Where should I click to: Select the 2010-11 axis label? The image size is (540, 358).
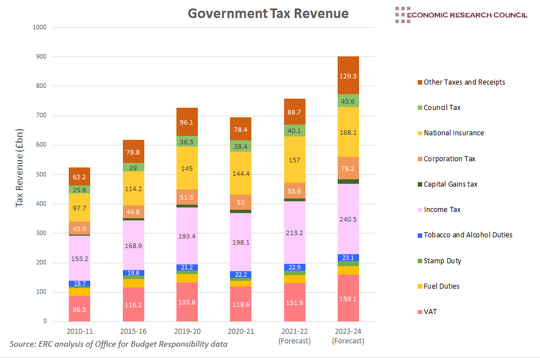tap(79, 332)
